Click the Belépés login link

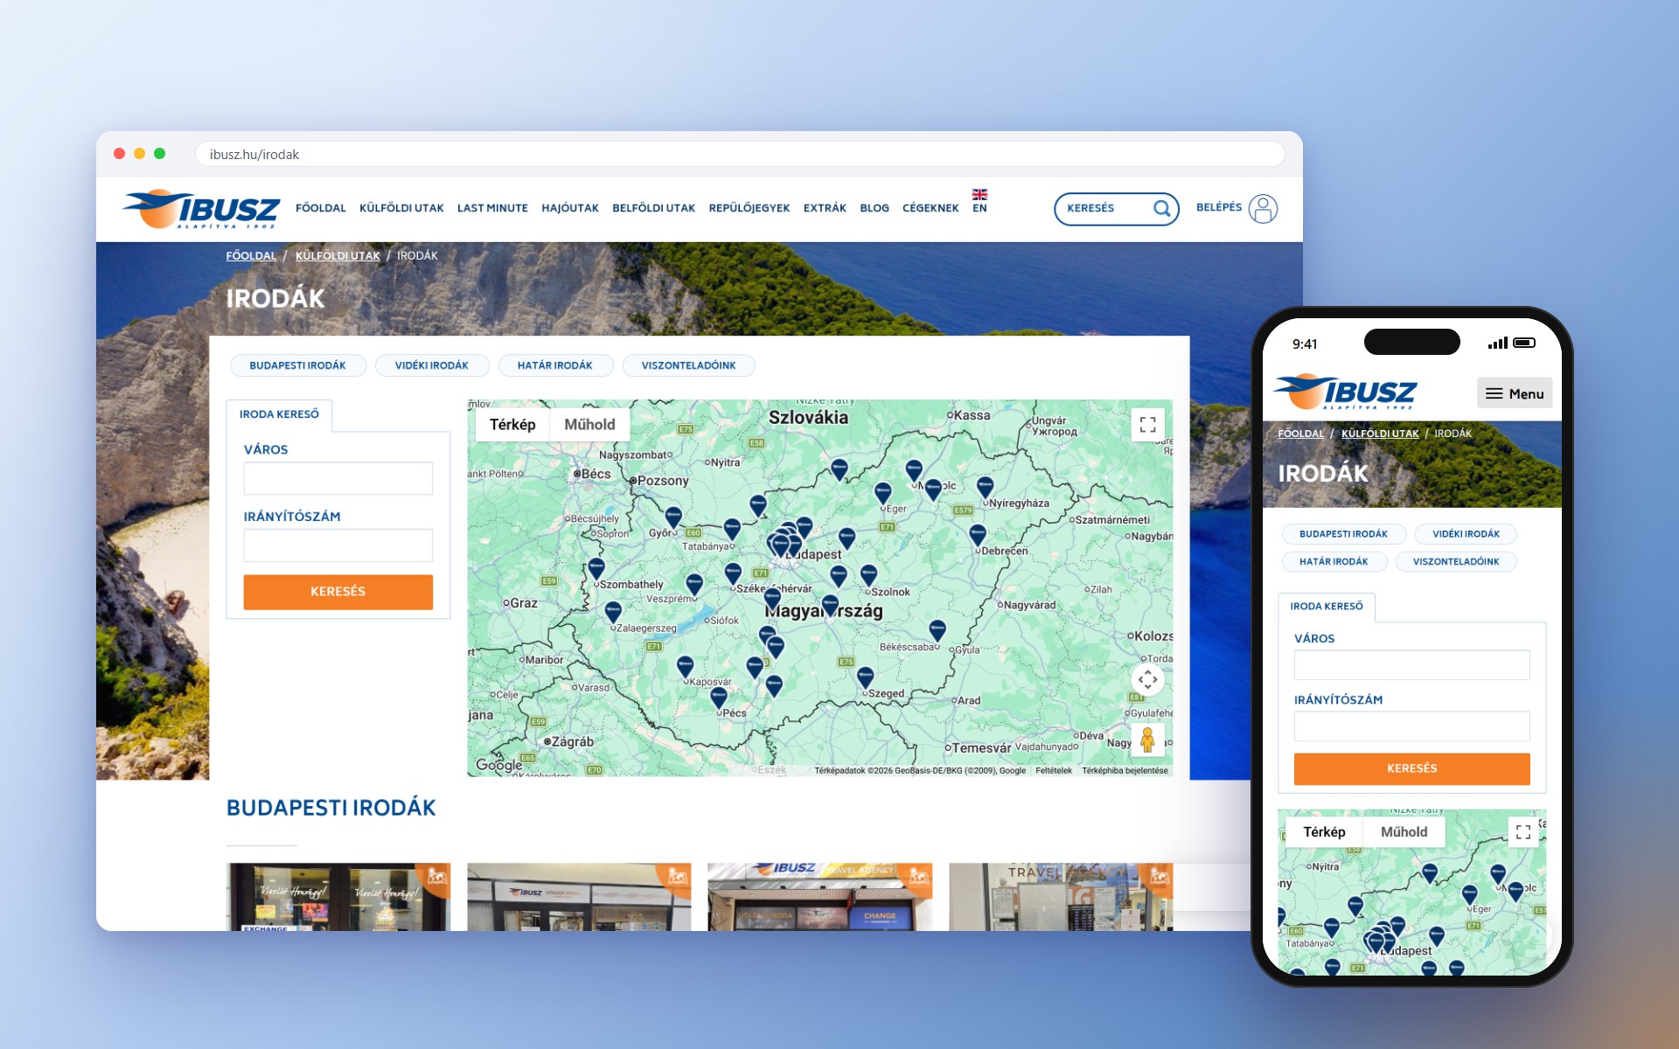click(x=1218, y=207)
